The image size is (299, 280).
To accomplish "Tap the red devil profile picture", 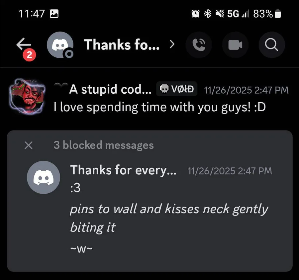I will (27, 96).
